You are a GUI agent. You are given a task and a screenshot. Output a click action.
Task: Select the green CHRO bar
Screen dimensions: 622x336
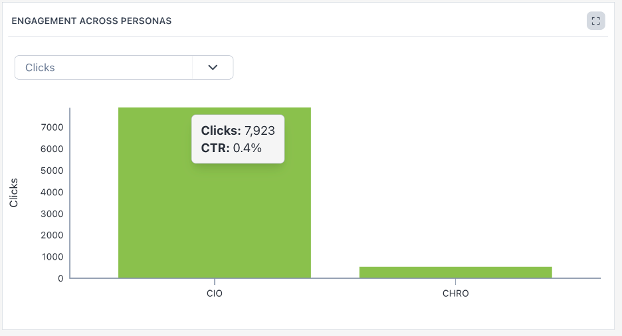tap(455, 272)
